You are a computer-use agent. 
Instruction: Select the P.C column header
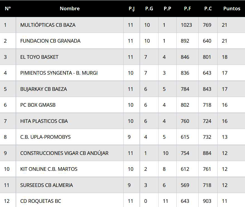[x=208, y=9]
